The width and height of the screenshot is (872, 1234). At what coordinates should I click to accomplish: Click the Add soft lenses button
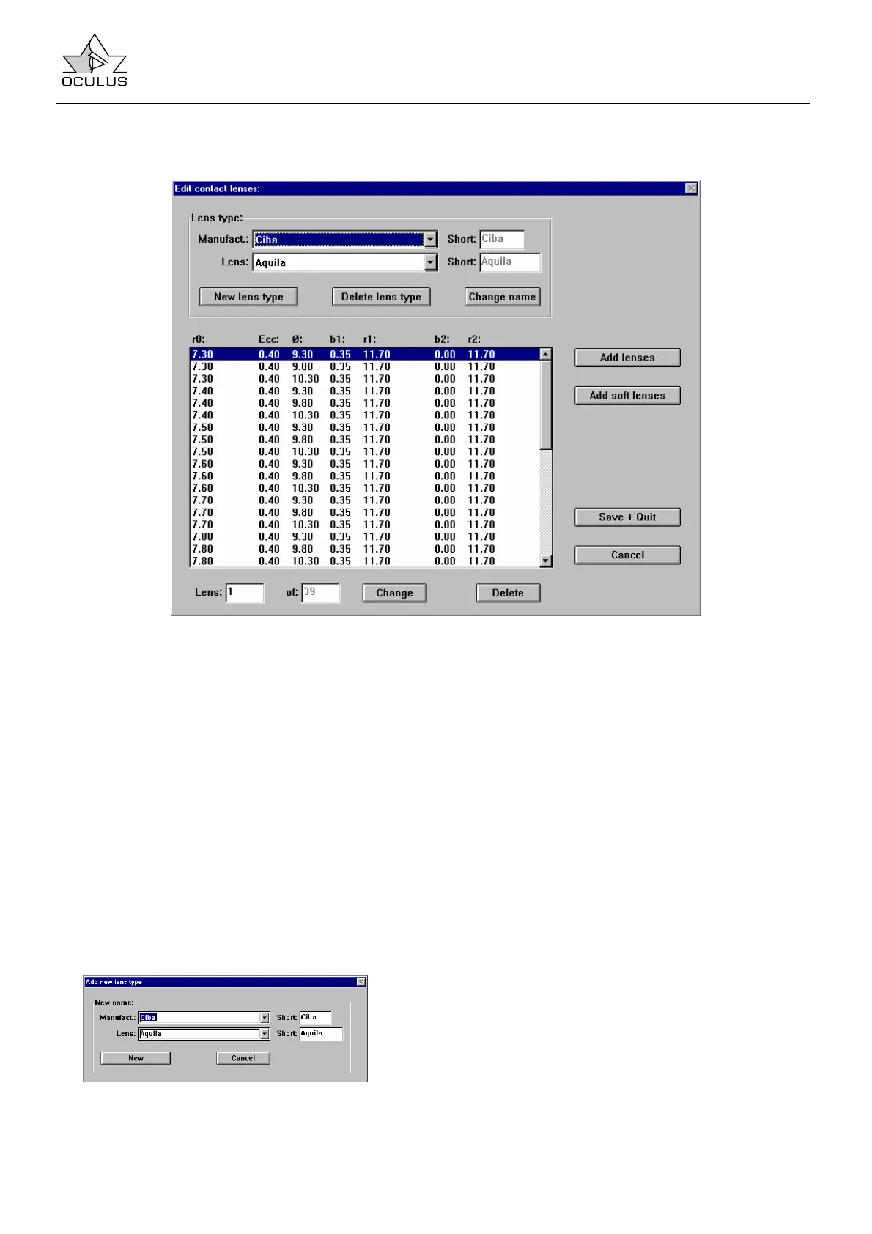627,396
